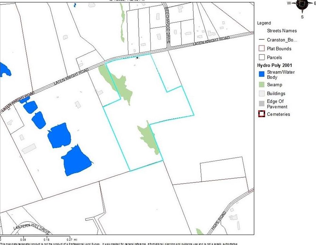Select the Edge Of Pavement gray legend swatch
The height and width of the screenshot is (245, 316).
262,104
